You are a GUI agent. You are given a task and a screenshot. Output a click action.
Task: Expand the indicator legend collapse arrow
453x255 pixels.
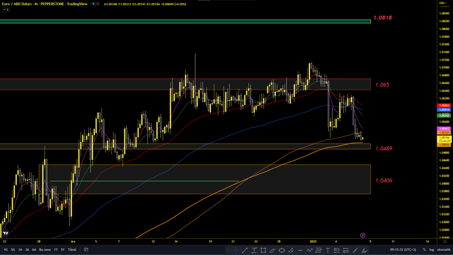click(x=6, y=10)
